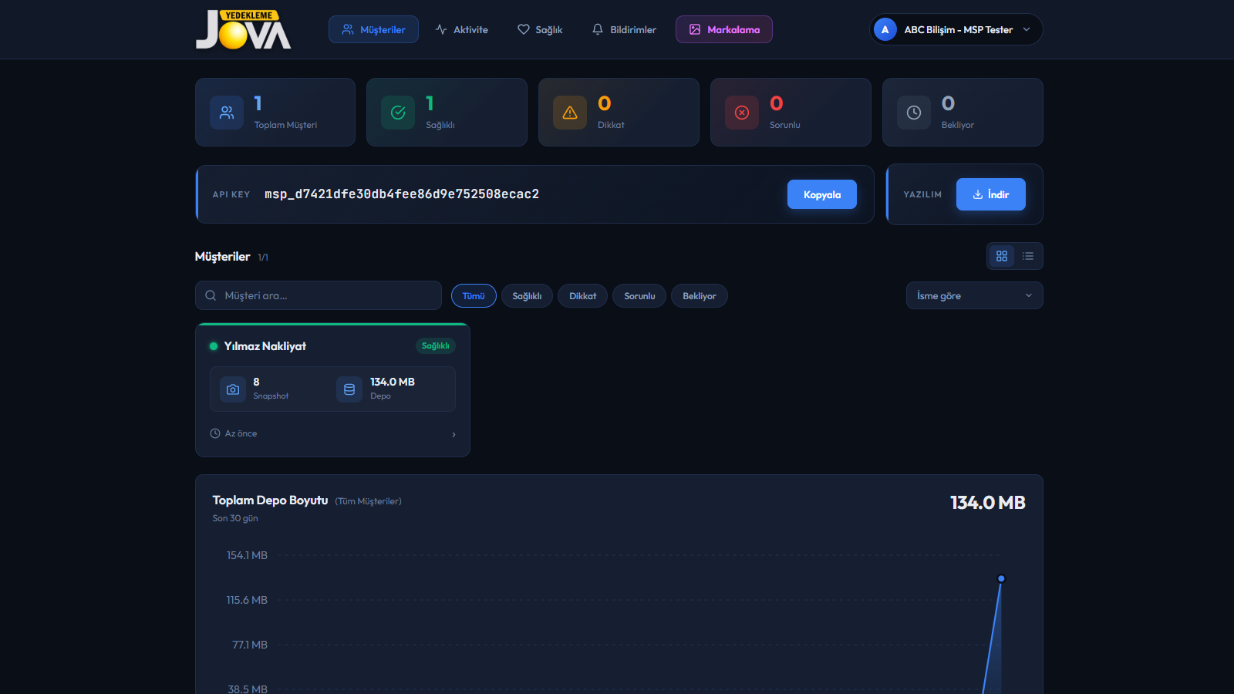Open the ABC Bilişim account dropdown
This screenshot has width=1234, height=694.
(956, 29)
